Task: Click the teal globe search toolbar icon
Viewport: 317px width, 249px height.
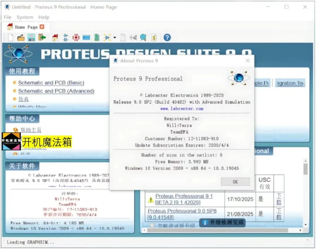Action: click(143, 38)
